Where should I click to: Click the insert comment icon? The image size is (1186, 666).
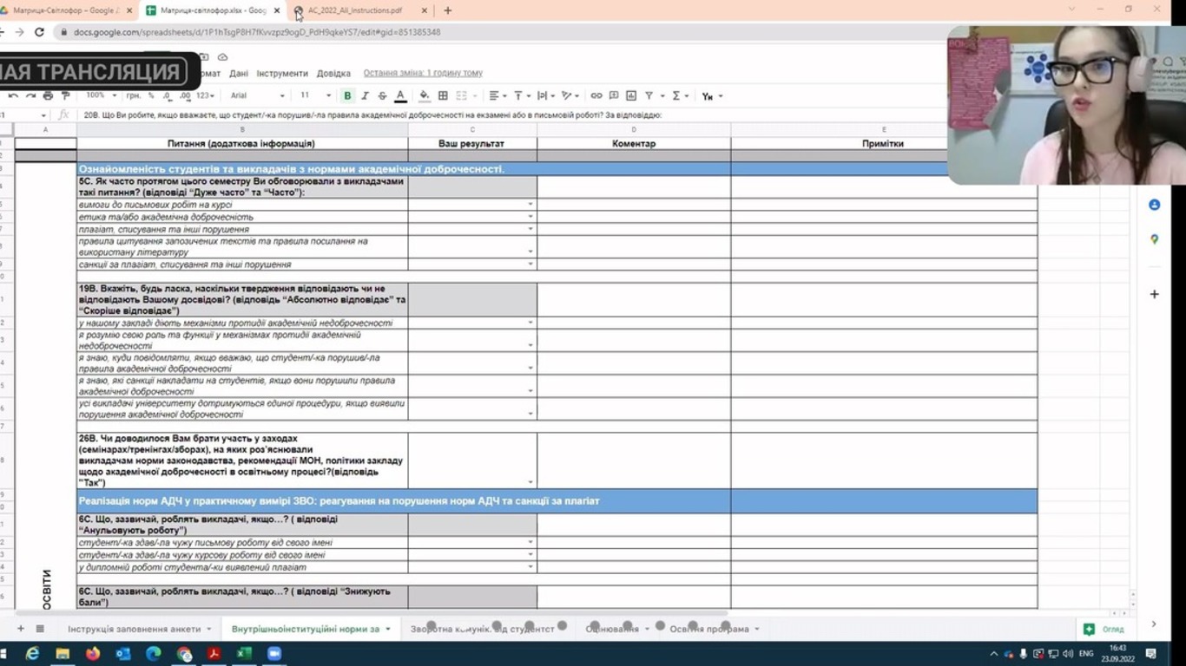[613, 96]
